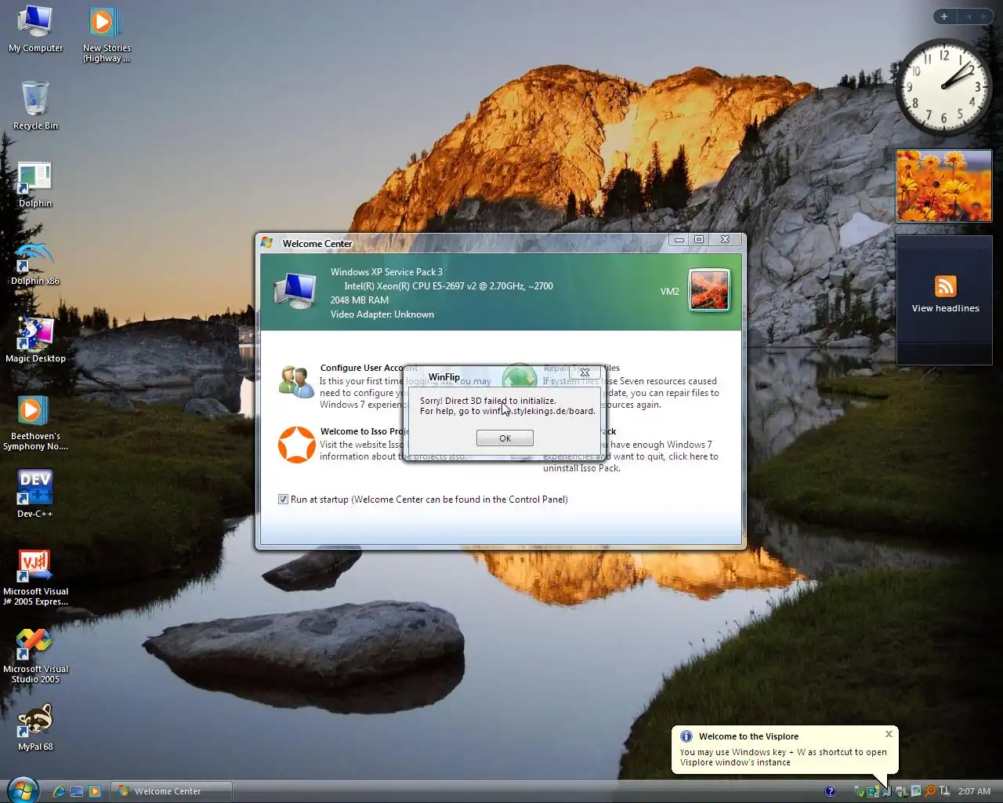
Task: Select the Magic Desktop shortcut icon
Action: (35, 340)
